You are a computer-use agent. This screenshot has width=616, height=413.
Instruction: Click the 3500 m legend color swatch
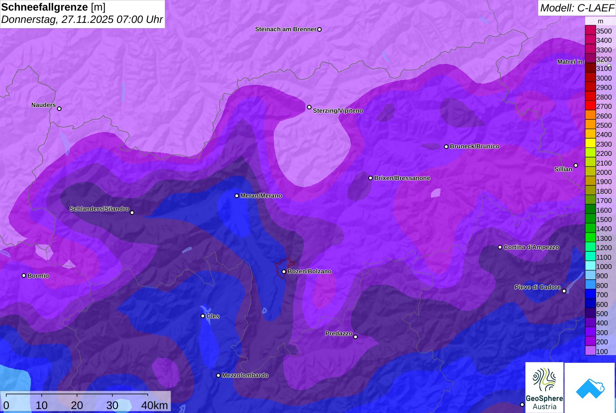coord(590,30)
